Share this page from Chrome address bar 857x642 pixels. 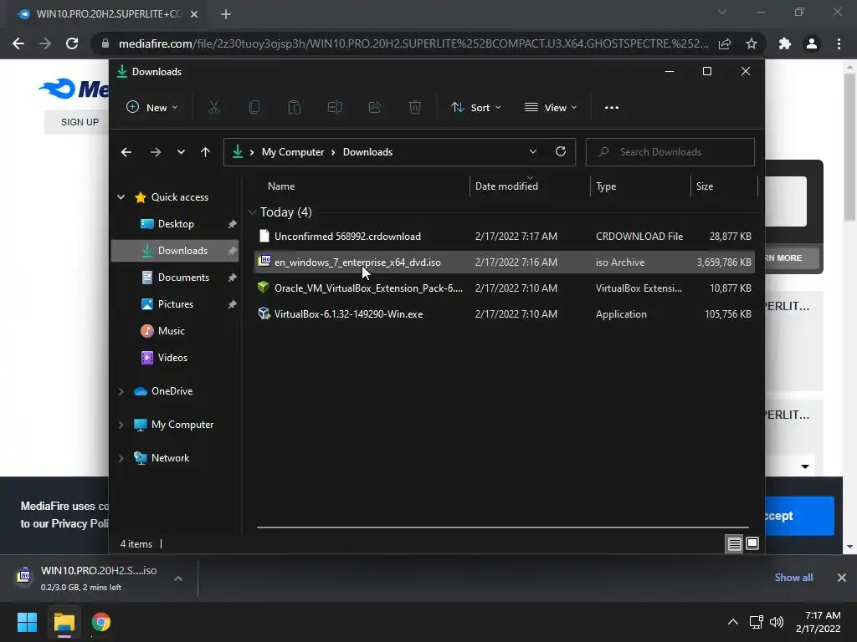725,43
